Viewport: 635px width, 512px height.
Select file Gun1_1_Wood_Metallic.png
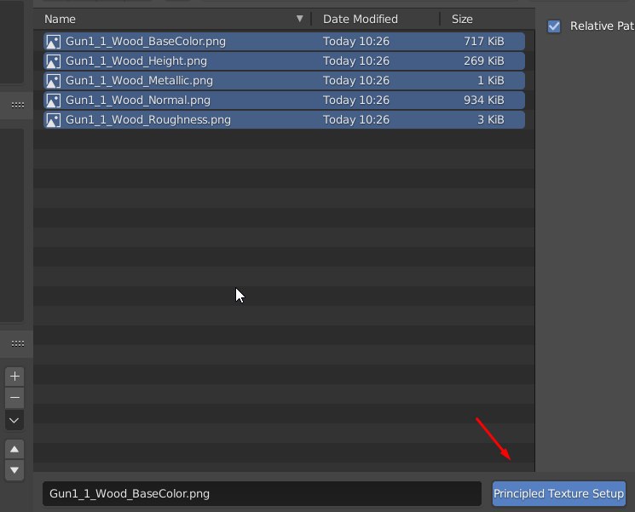(285, 81)
